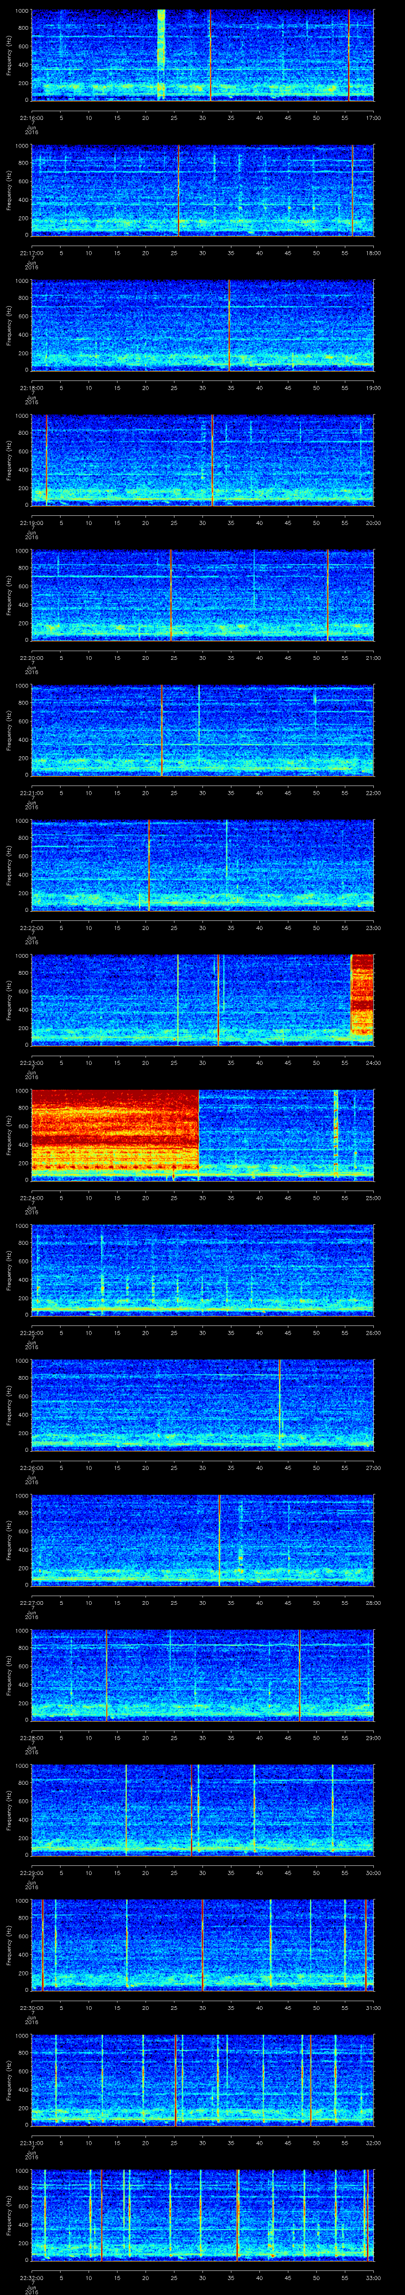
Task: Click the 22:27:00 start time label
Action: point(31,1603)
